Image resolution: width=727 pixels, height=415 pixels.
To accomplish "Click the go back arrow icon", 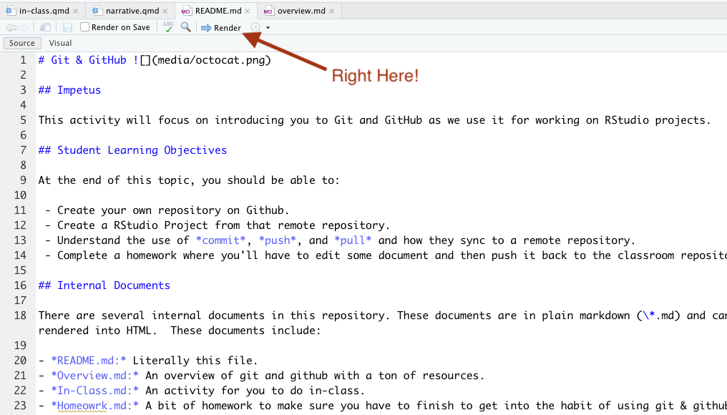I will point(11,28).
